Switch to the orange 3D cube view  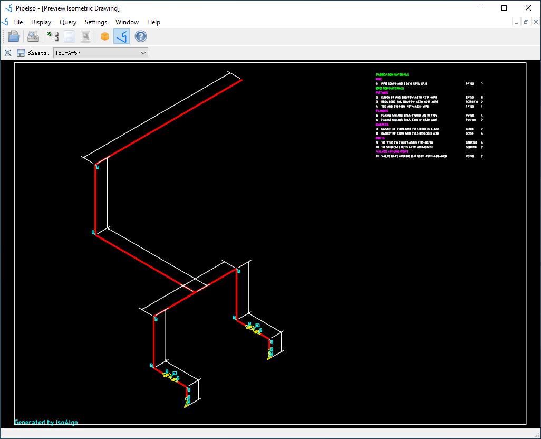pos(105,36)
